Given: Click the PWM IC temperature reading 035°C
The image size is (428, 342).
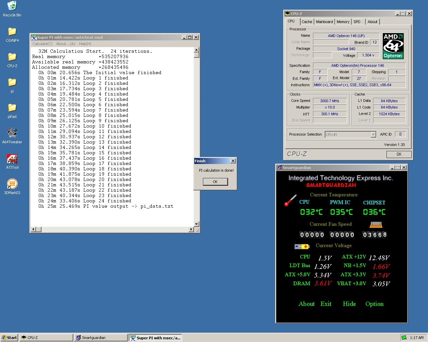Looking at the screenshot, I should click(x=341, y=212).
